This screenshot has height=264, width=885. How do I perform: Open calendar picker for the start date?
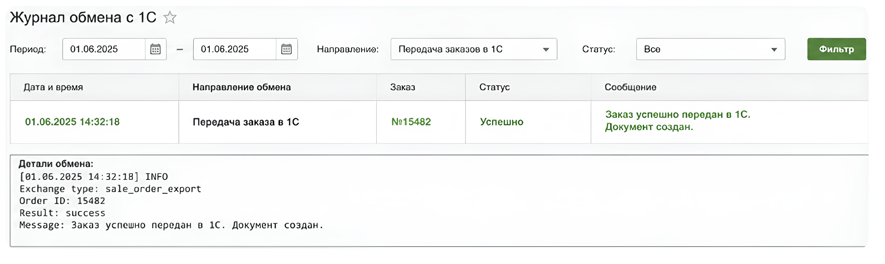click(156, 49)
